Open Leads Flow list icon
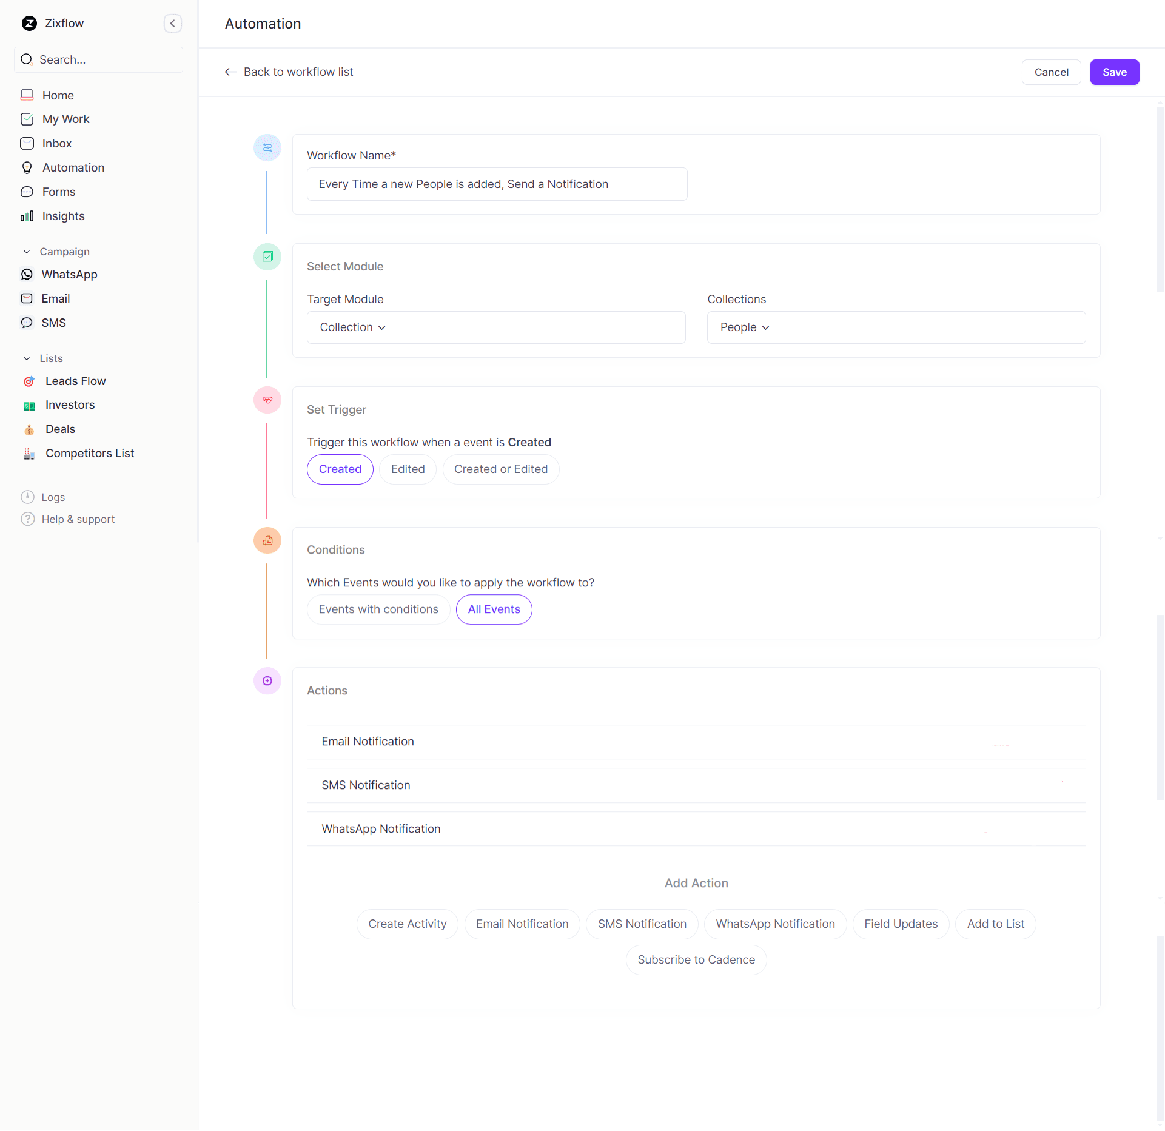Screen dimensions: 1165x1131 point(29,381)
